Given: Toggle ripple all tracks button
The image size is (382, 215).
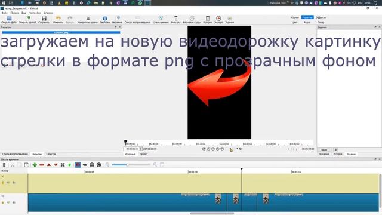Looking at the screenshot, I should [x=99, y=165].
